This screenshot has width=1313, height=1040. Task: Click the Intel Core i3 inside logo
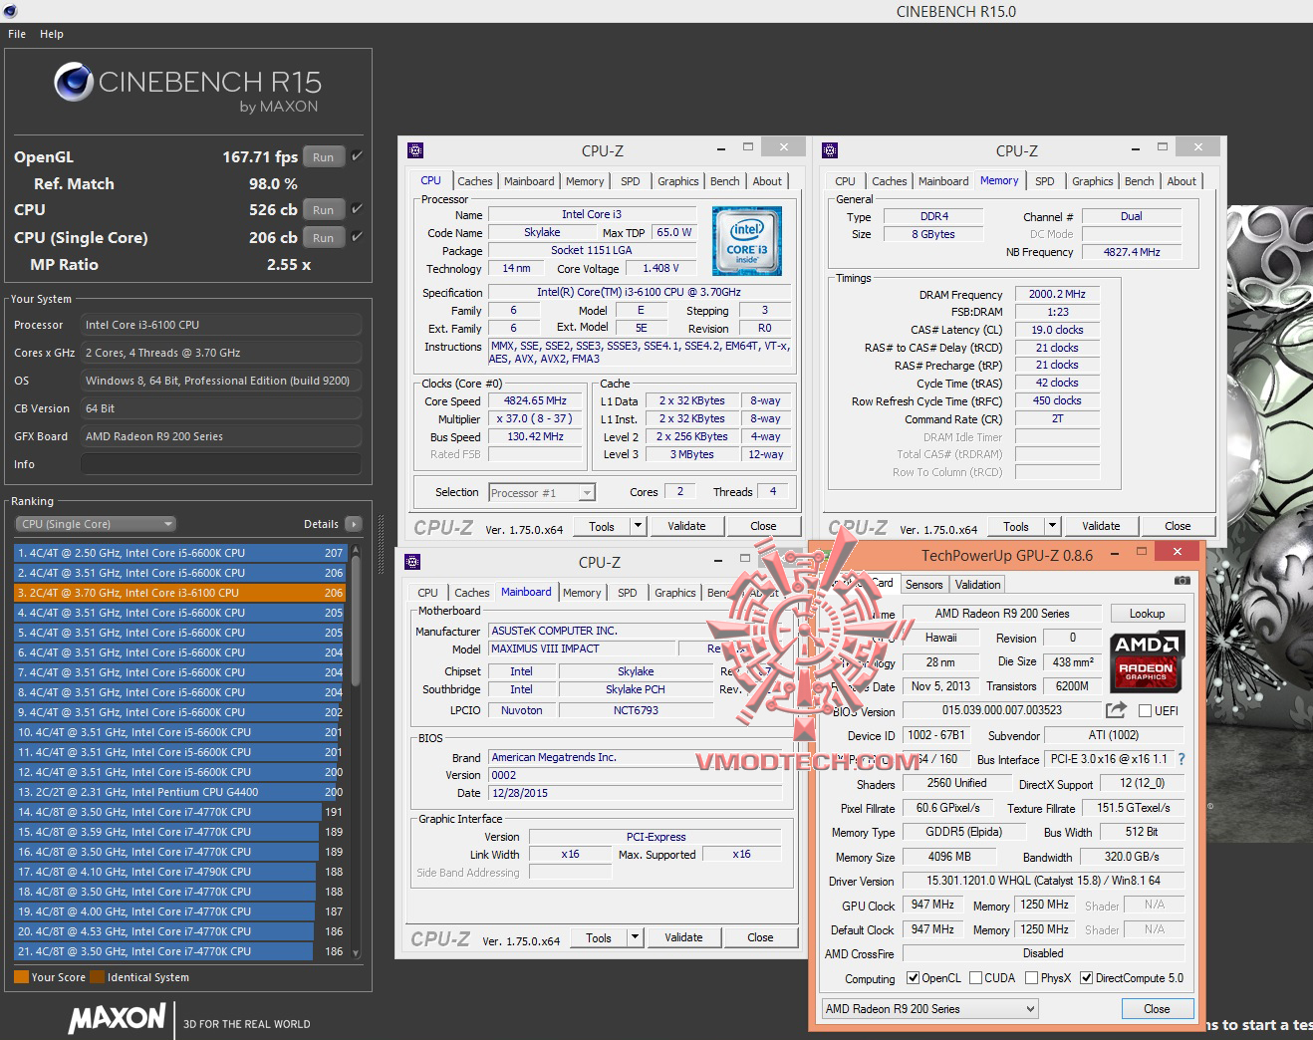tap(747, 241)
